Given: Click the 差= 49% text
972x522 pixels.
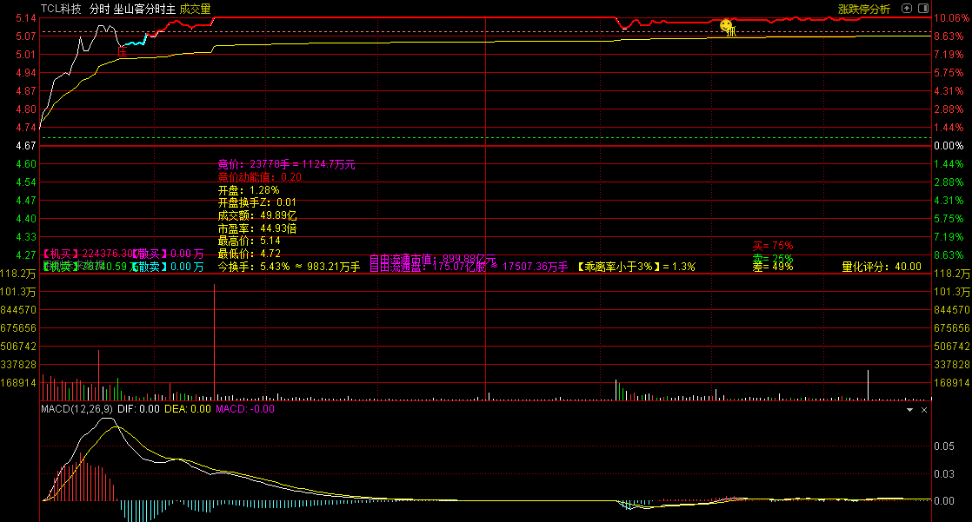Looking at the screenshot, I should (x=773, y=267).
